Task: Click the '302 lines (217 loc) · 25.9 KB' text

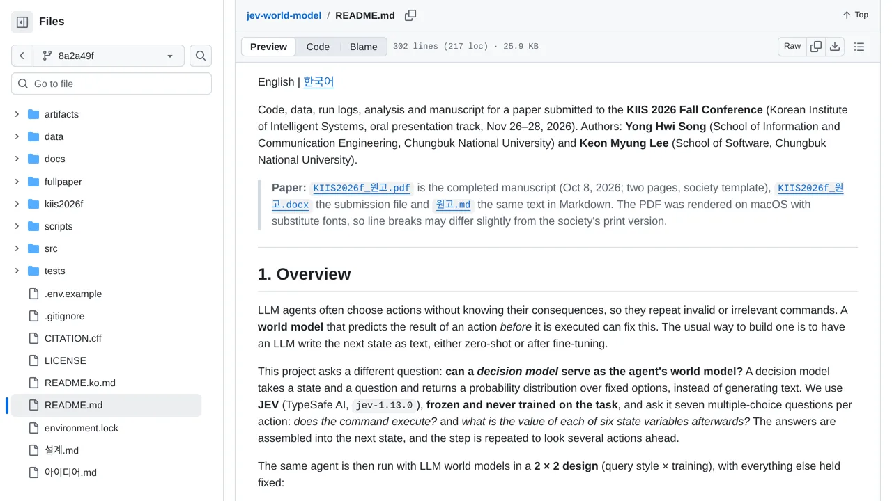Action: [466, 47]
